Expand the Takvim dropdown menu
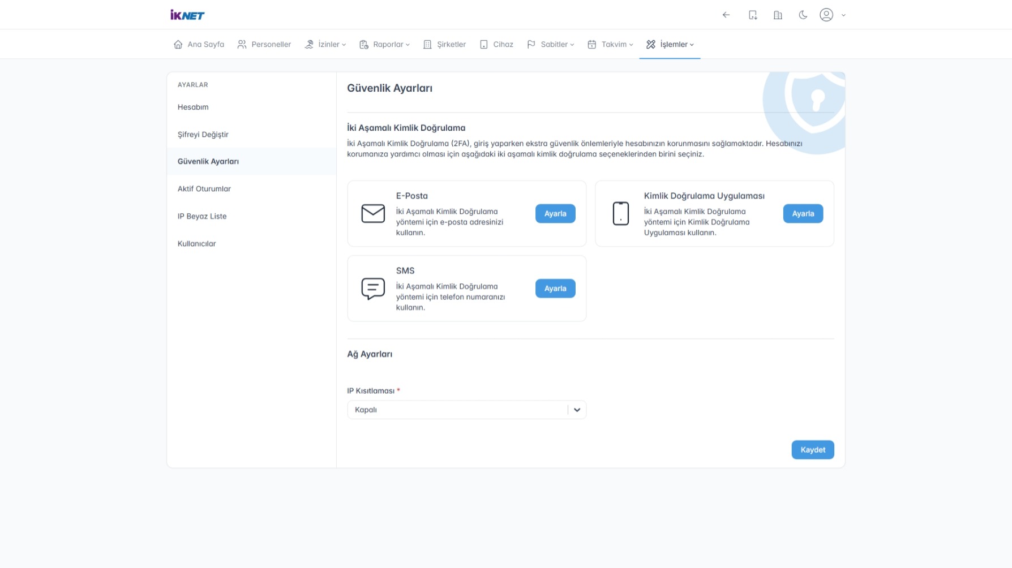 [610, 44]
